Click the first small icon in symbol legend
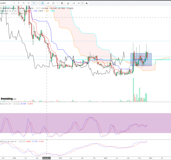171x160 pixels. 37,8
